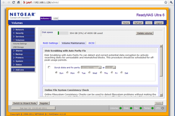Click the Refresh button in header
Screen dimensions: 175x116
coord(138,23)
